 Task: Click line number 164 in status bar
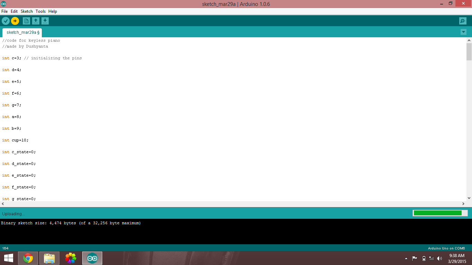pos(5,248)
